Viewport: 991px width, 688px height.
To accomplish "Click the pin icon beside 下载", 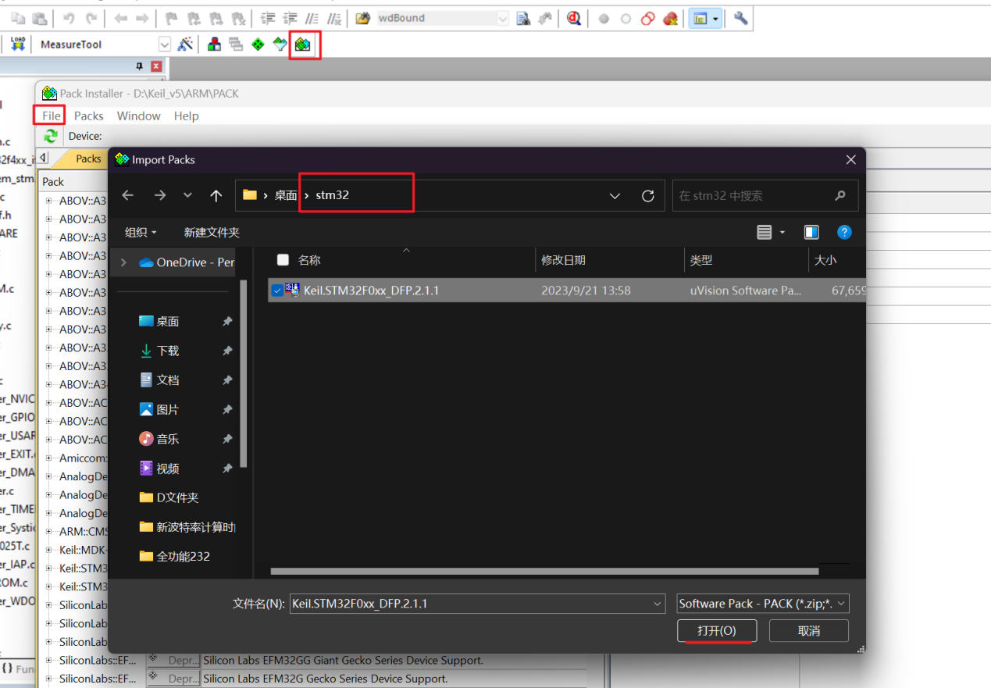I will [x=227, y=351].
